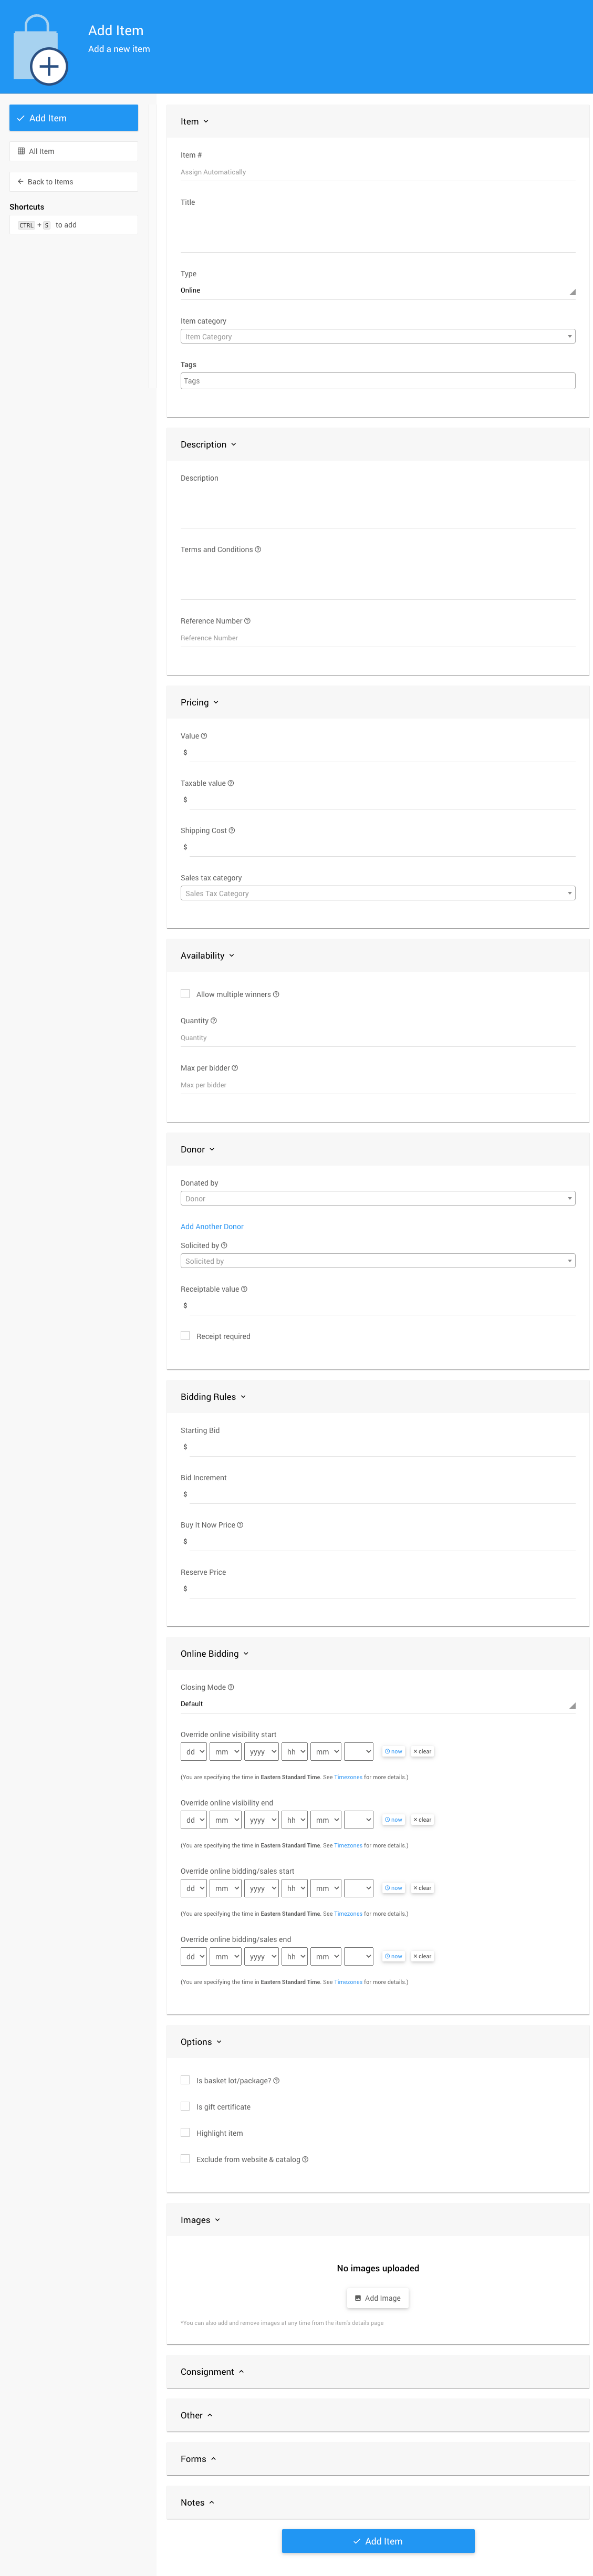Click help icon next to Buy It Now Price
This screenshot has height=2576, width=593.
click(x=240, y=1525)
